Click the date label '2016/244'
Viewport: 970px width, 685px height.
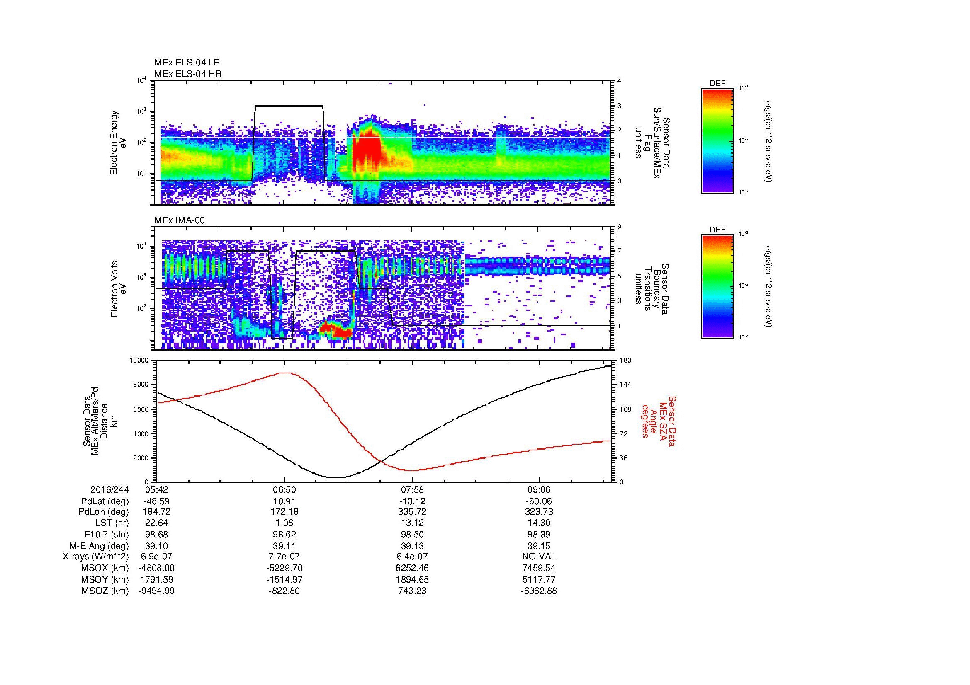click(109, 490)
